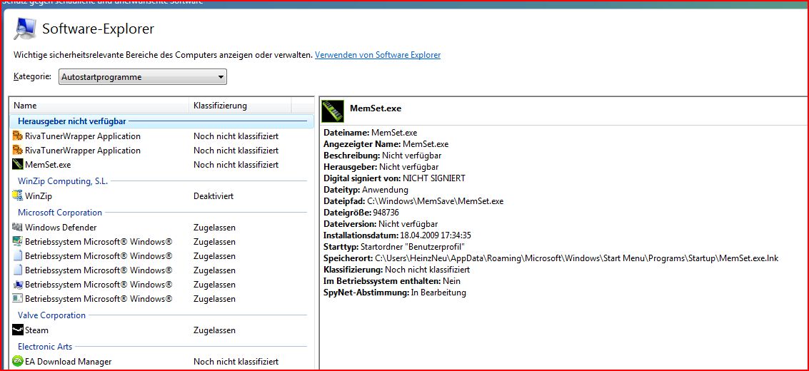Click the MemSet.exe heading in the details pane
Viewport: 809px width, 371px height.
coord(376,108)
